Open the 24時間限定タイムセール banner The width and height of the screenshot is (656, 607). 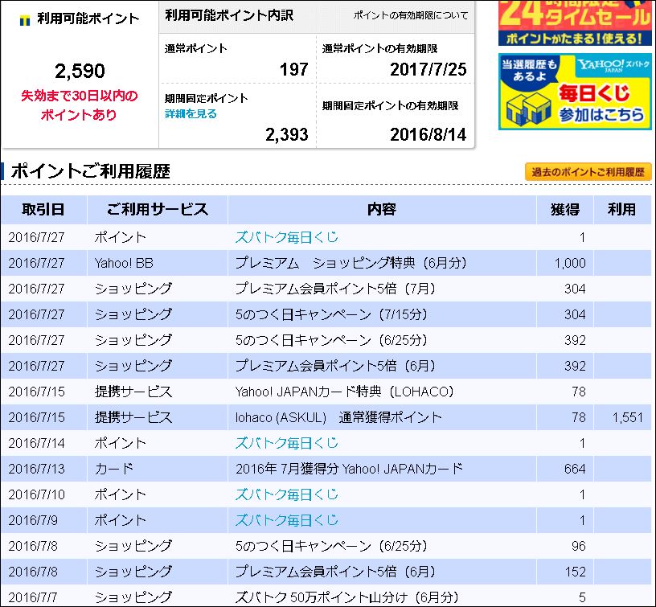click(575, 23)
